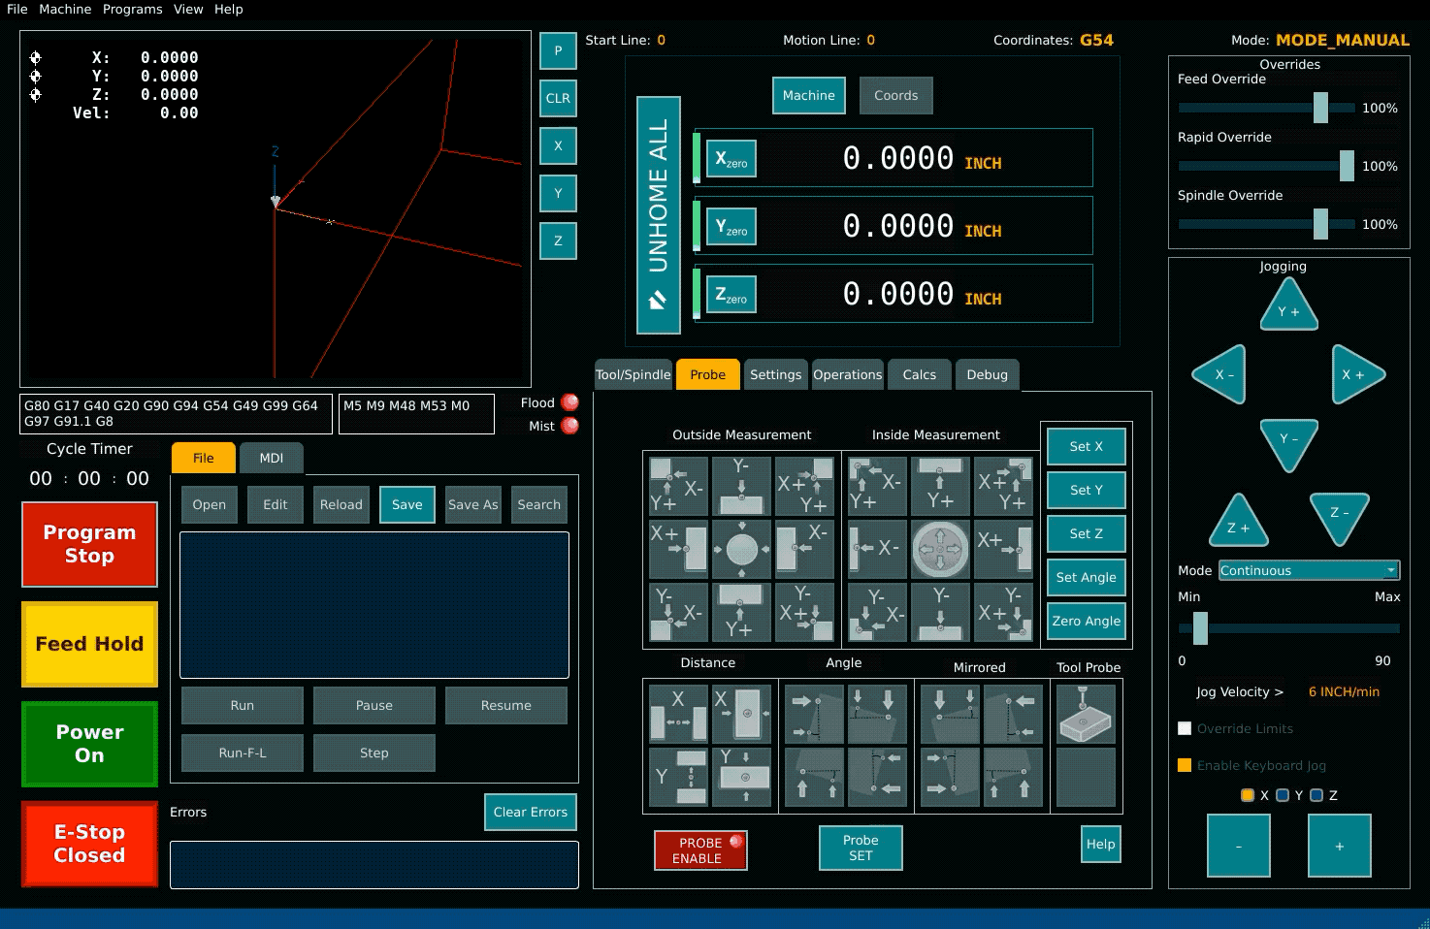Image resolution: width=1430 pixels, height=929 pixels.
Task: Switch to the Tool/Spindle tab
Action: pyautogui.click(x=633, y=374)
